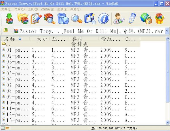Image resolution: width=170 pixels, height=131 pixels.
Task: Click the key icon in status bar
Action: click(x=8, y=128)
